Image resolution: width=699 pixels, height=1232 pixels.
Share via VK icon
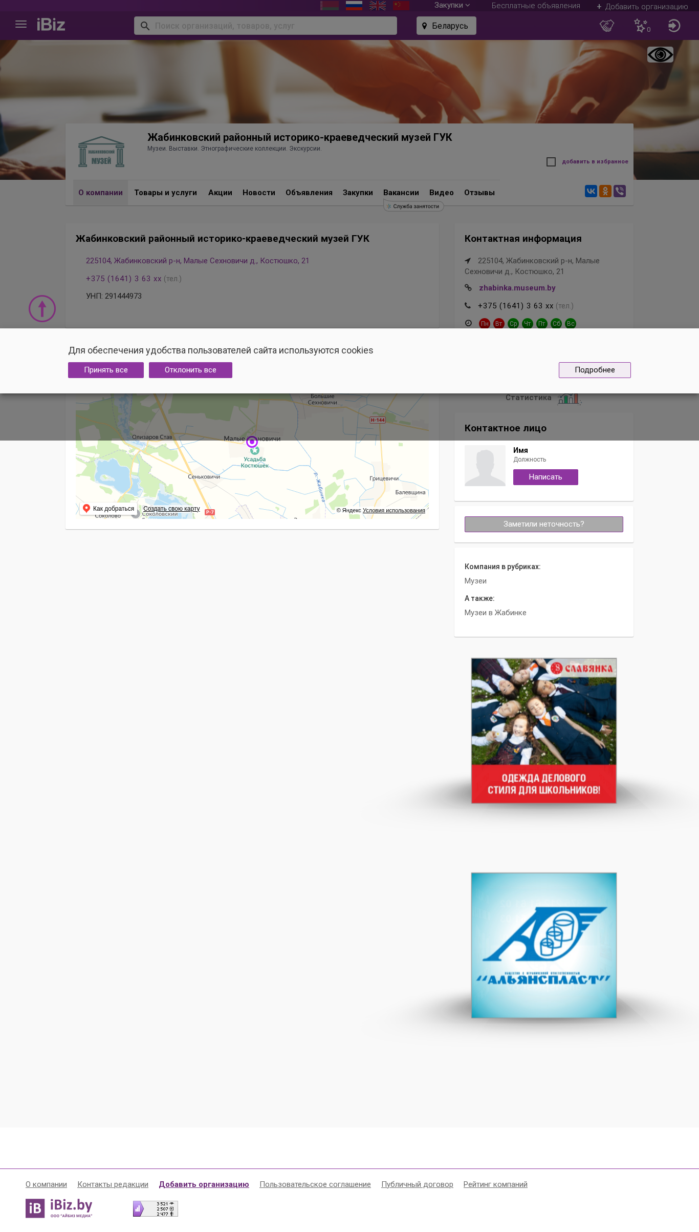click(591, 191)
